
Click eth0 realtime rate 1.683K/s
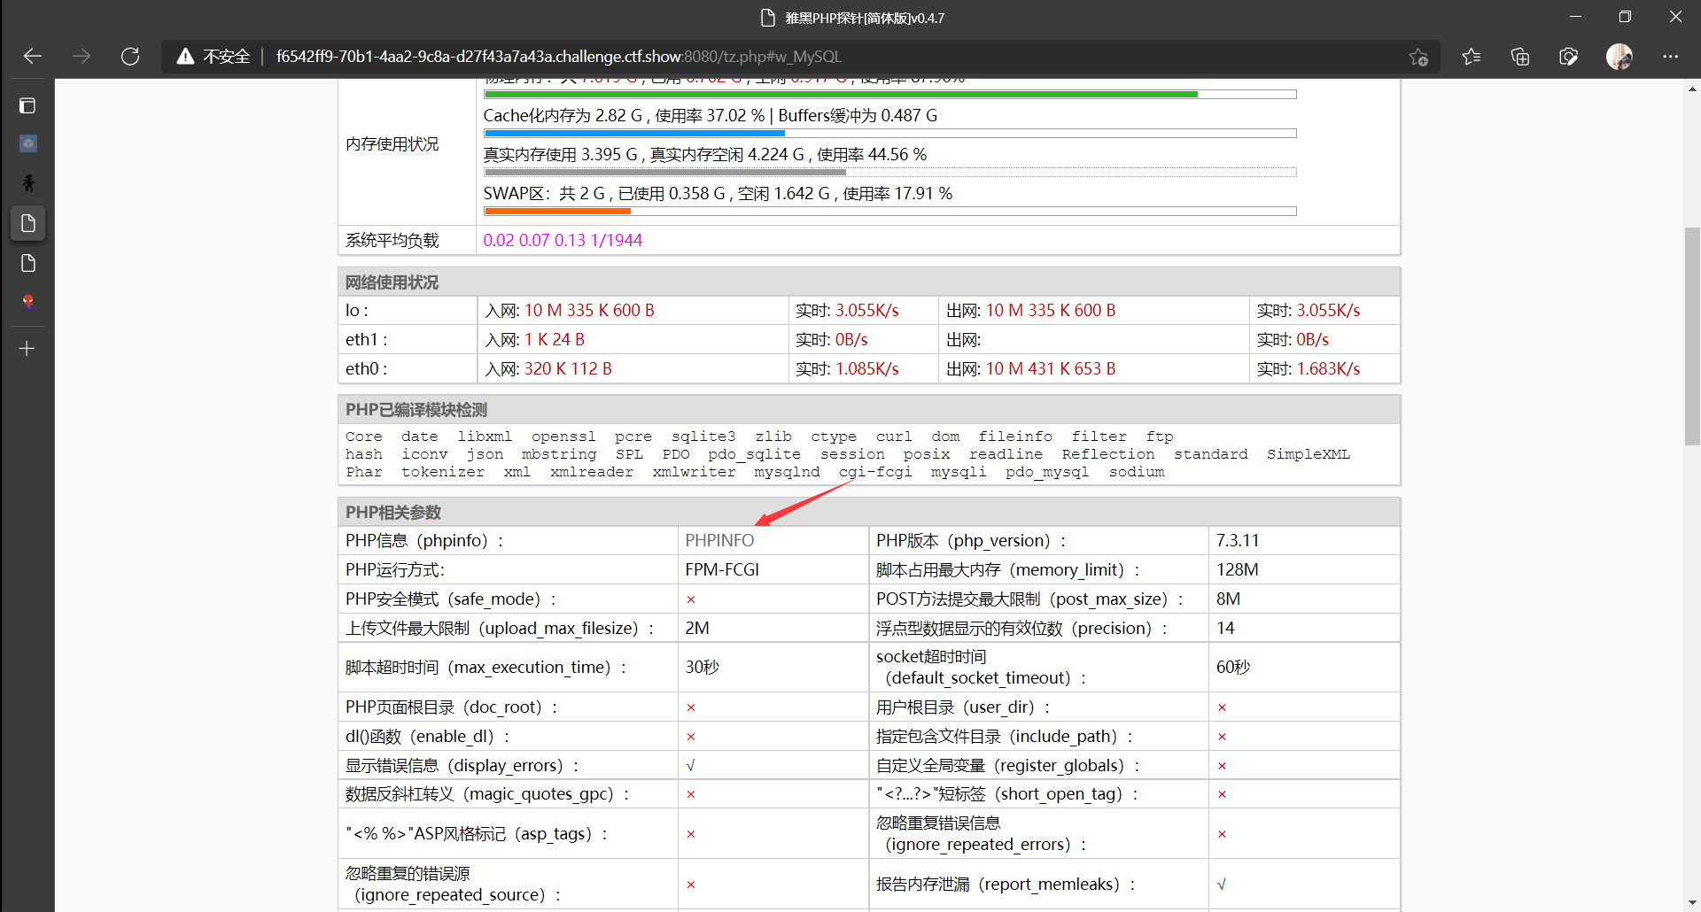coord(1328,369)
